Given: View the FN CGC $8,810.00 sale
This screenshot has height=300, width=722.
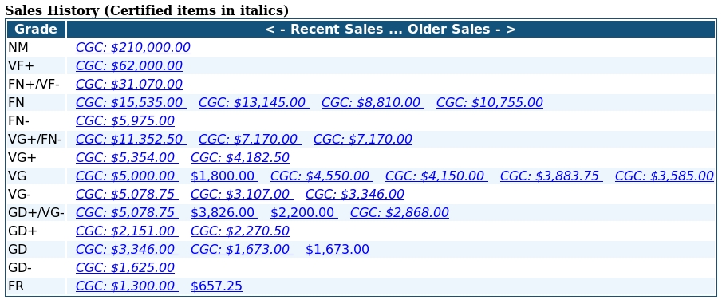Looking at the screenshot, I should [x=373, y=102].
